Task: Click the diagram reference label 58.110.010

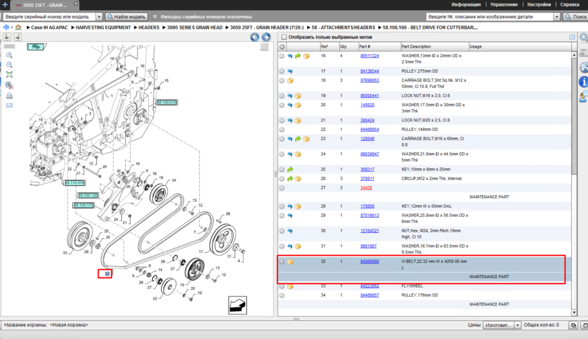Action: pyautogui.click(x=75, y=182)
